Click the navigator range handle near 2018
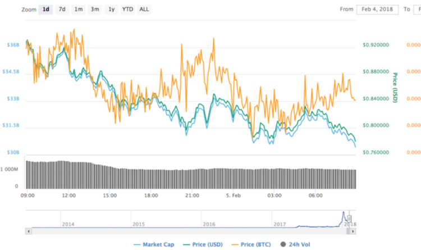The image size is (421, 250). (x=349, y=218)
